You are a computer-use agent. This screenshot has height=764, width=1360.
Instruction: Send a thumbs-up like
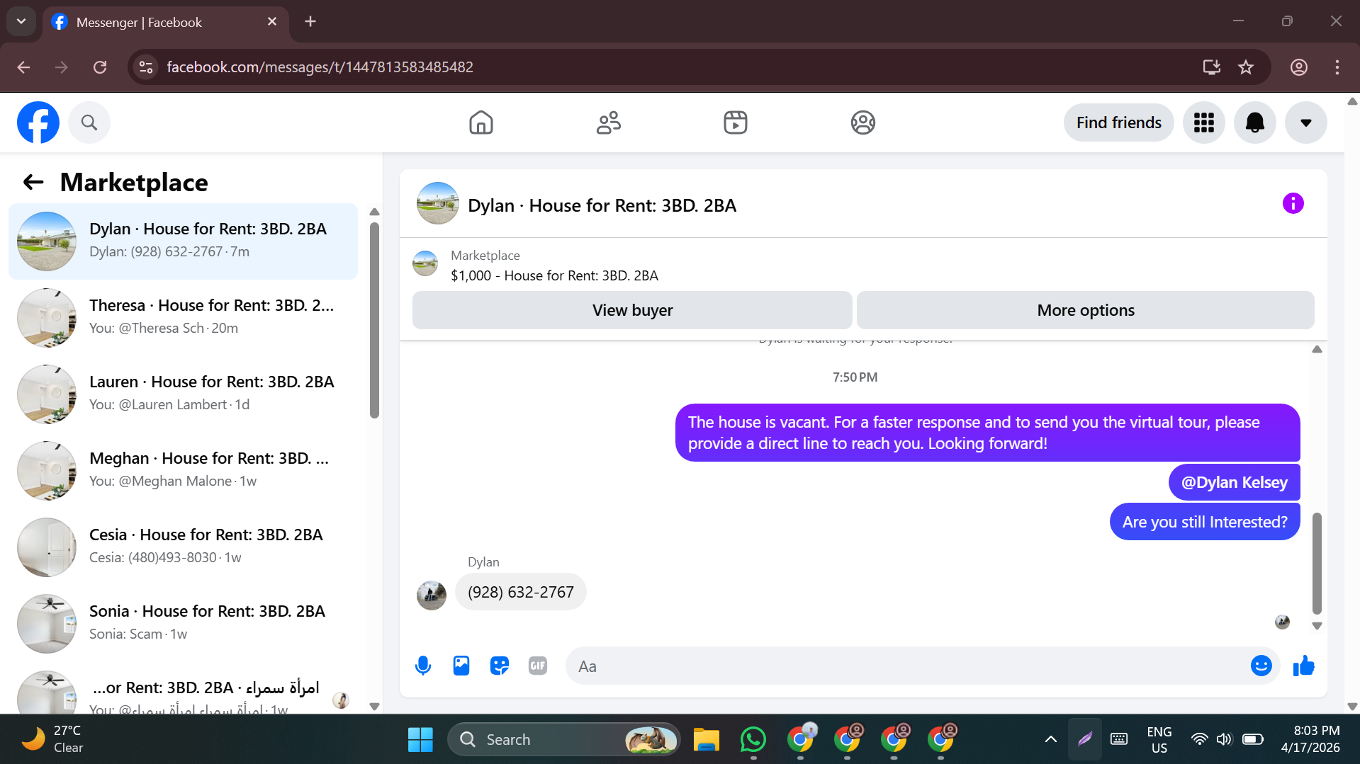click(x=1303, y=666)
